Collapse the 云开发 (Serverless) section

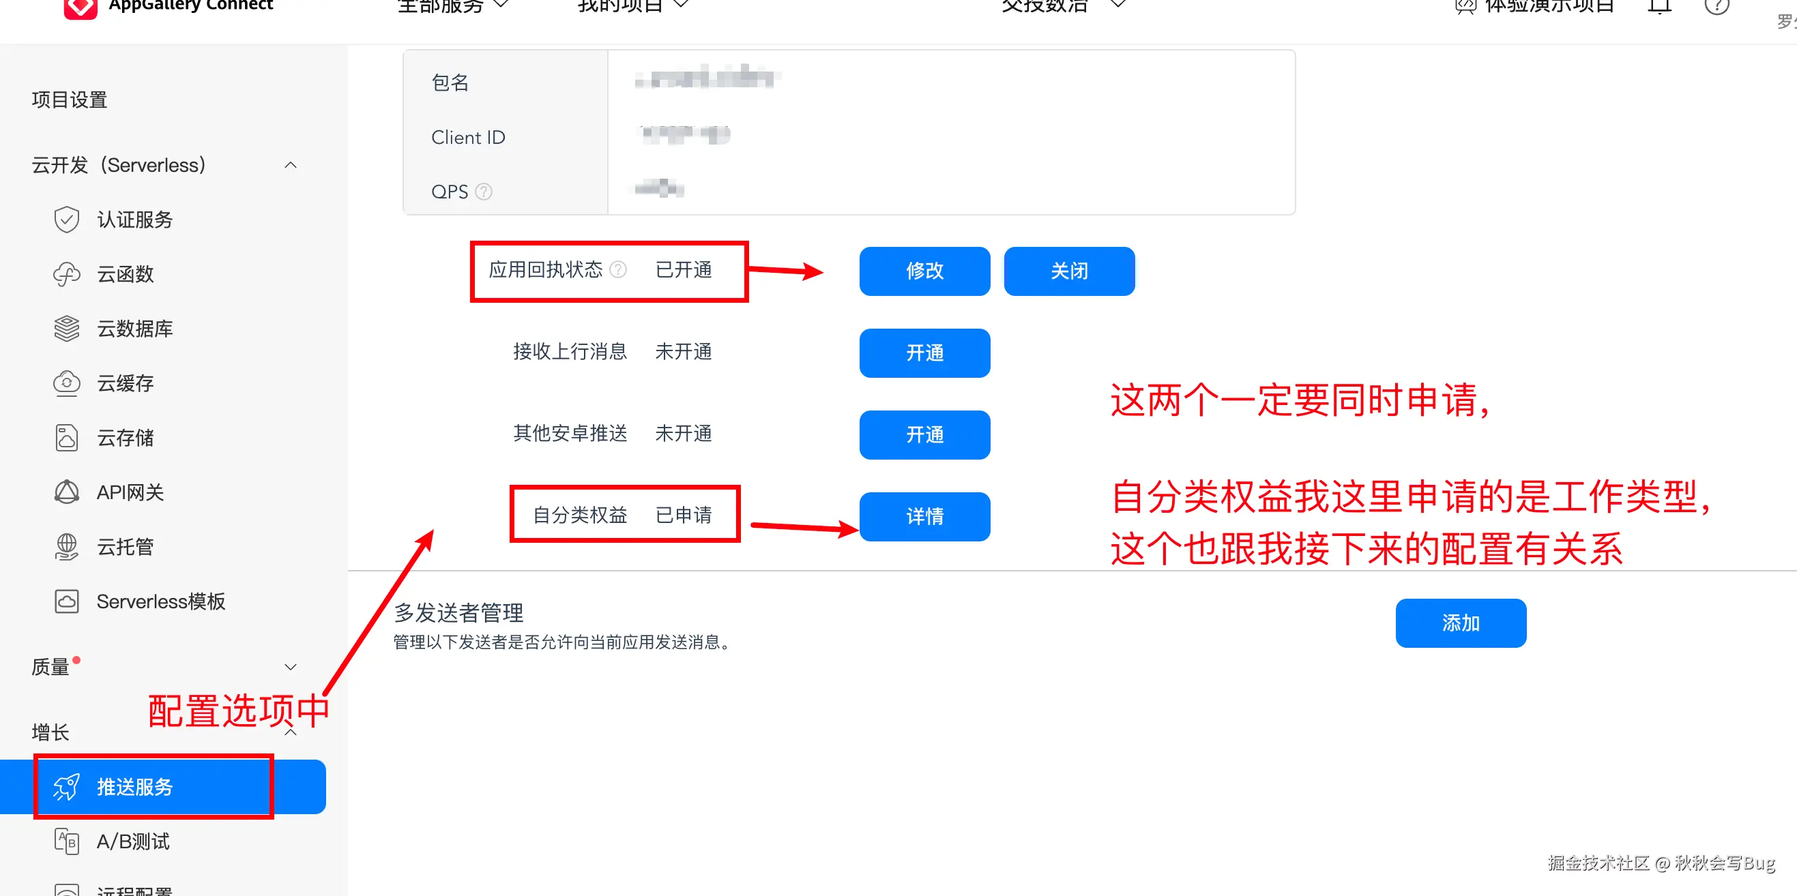coord(291,165)
